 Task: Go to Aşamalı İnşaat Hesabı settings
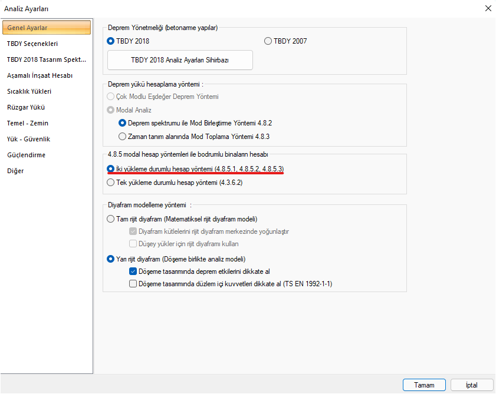40,75
